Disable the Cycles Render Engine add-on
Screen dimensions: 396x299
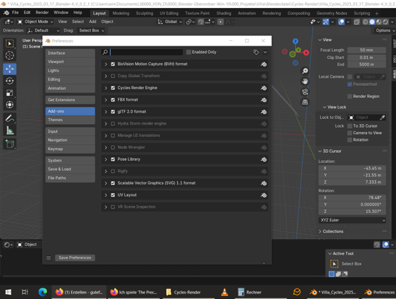coord(113,88)
